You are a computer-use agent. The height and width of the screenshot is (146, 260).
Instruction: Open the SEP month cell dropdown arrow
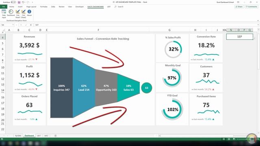(x=254, y=38)
